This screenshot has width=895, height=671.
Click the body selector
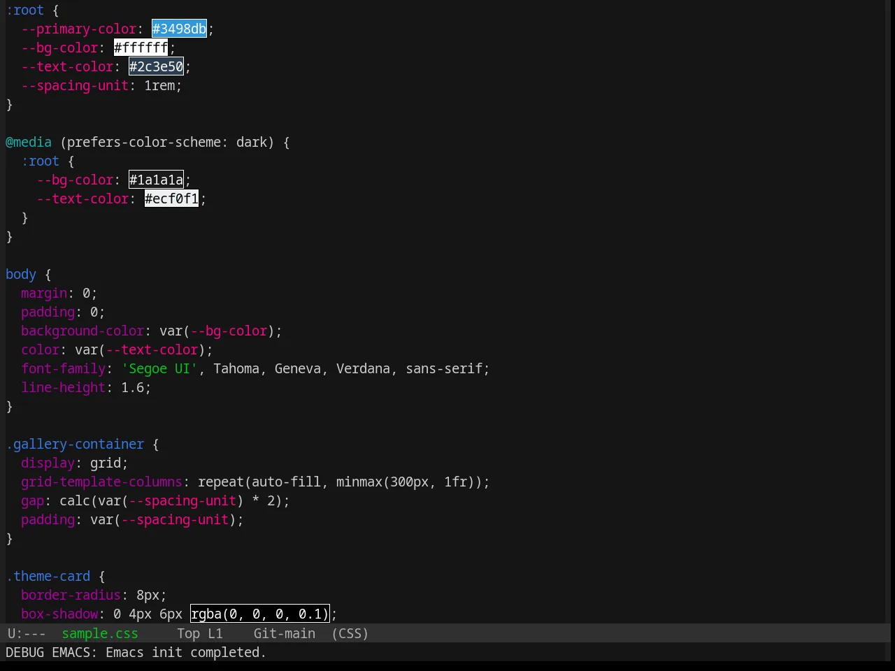21,274
